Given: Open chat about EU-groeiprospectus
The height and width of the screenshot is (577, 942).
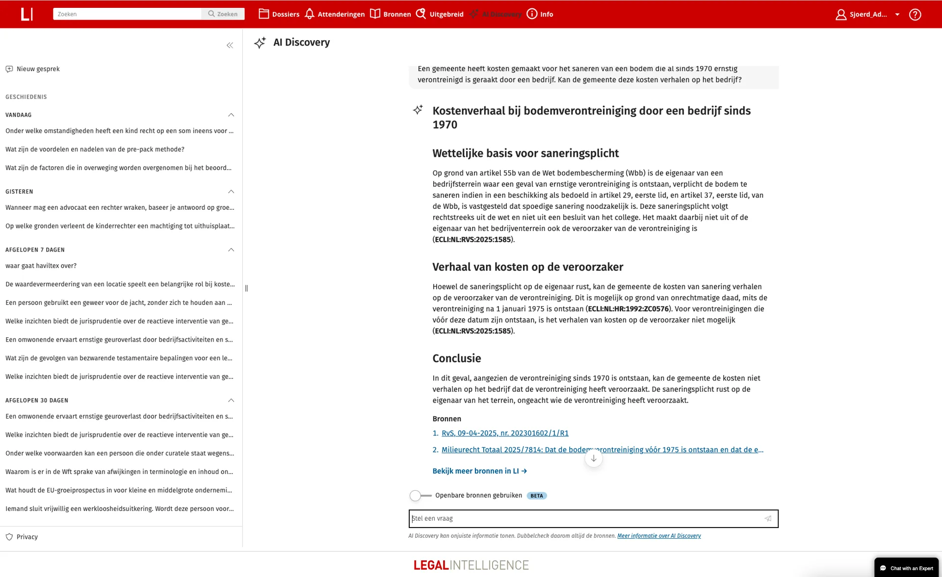Looking at the screenshot, I should click(119, 491).
